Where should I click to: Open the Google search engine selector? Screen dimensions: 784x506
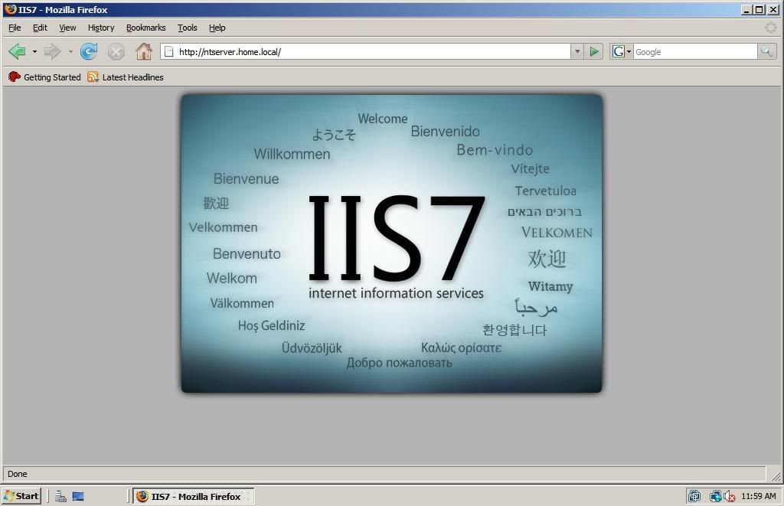(622, 51)
